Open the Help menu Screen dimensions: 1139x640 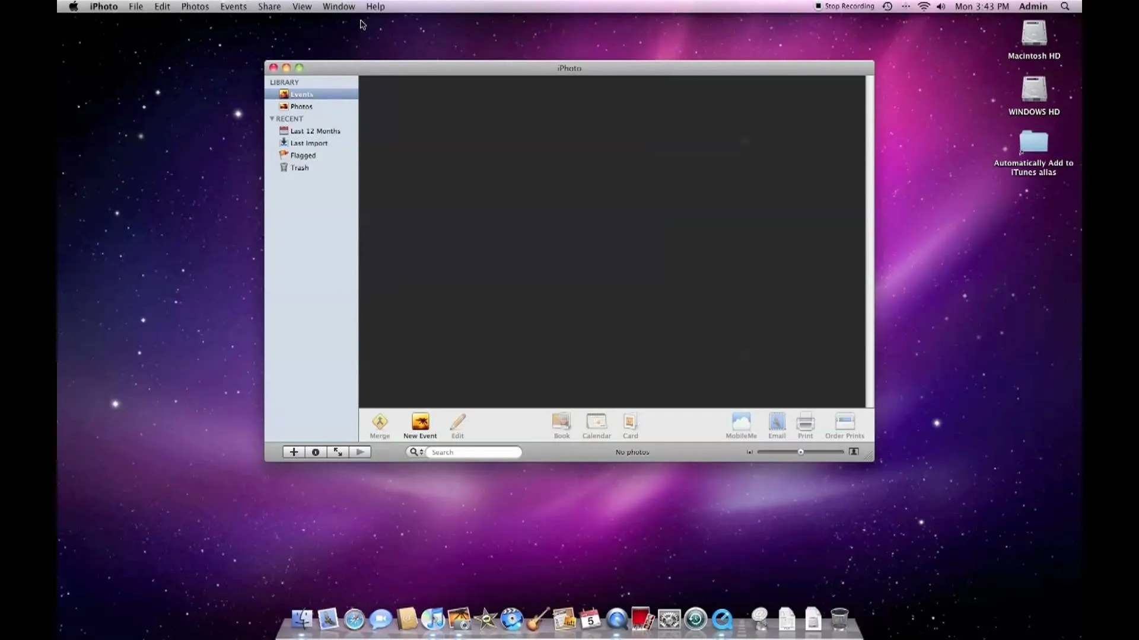pyautogui.click(x=376, y=7)
